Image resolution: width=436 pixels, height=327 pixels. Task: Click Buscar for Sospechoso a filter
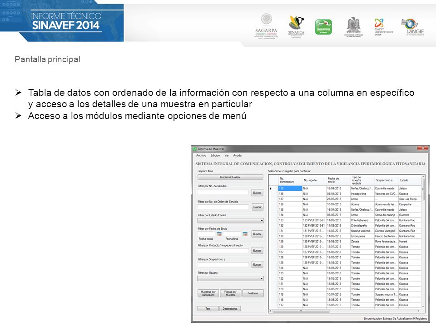tap(257, 264)
